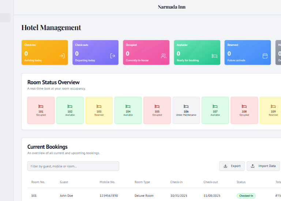This screenshot has height=201, width=281.
Task: Sort by Guest column header
Action: (64, 182)
